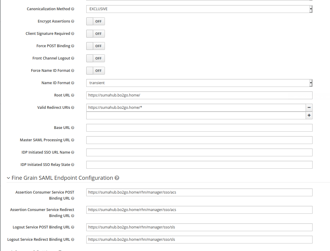Enable the Encrypt Assertions switch
This screenshot has width=330, height=251.
(x=95, y=21)
